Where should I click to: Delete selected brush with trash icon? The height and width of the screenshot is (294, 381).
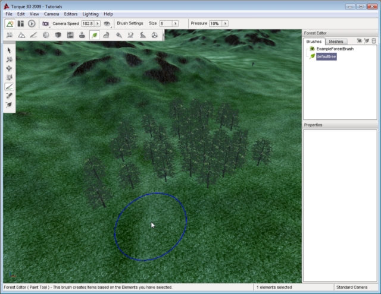coord(374,41)
